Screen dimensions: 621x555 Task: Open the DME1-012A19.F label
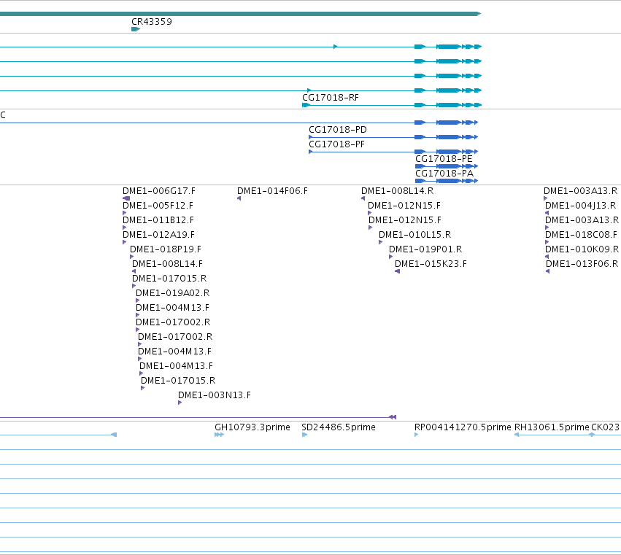click(159, 235)
